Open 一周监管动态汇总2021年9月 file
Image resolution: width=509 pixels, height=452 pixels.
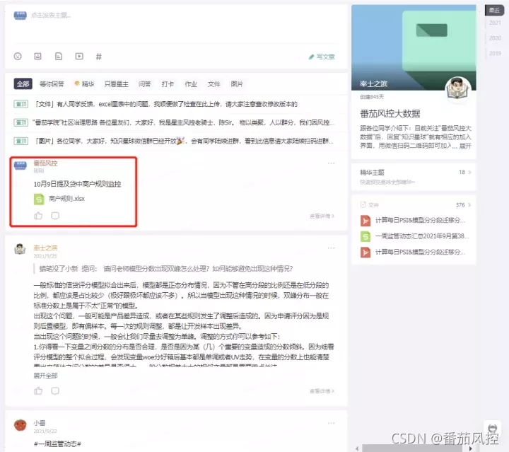(422, 236)
